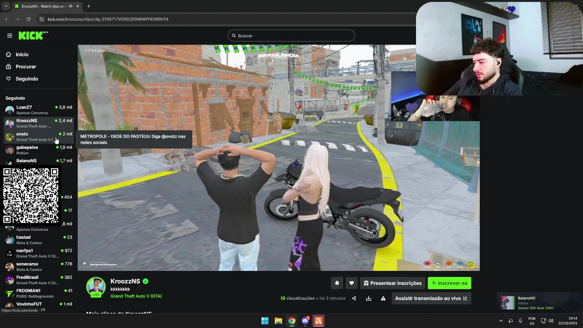The height and width of the screenshot is (328, 583).
Task: Select sonecarox channel name
Action: (x=27, y=264)
